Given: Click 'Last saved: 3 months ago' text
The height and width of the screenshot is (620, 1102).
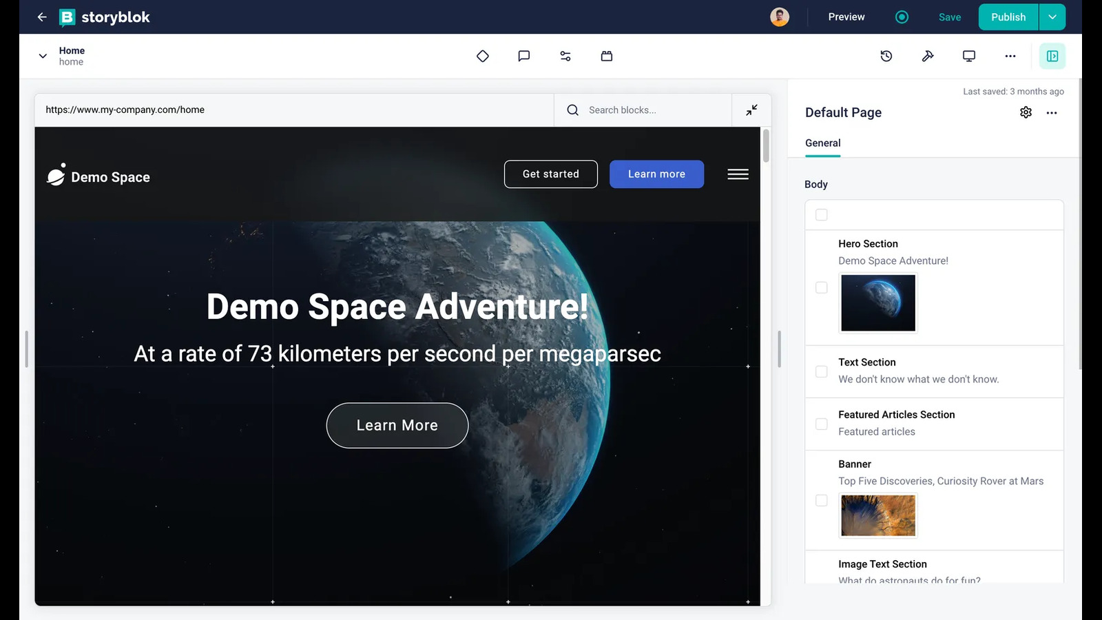Looking at the screenshot, I should tap(1013, 92).
